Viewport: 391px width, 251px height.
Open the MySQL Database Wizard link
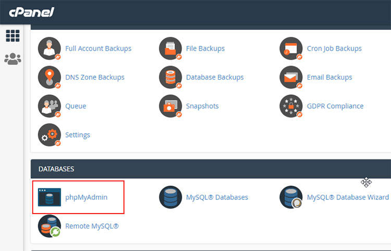[x=348, y=197]
